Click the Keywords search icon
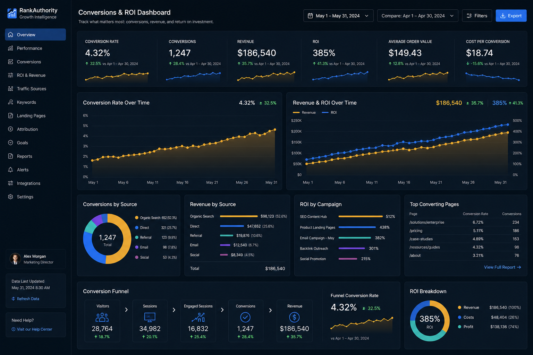The width and height of the screenshot is (533, 355). tap(10, 102)
